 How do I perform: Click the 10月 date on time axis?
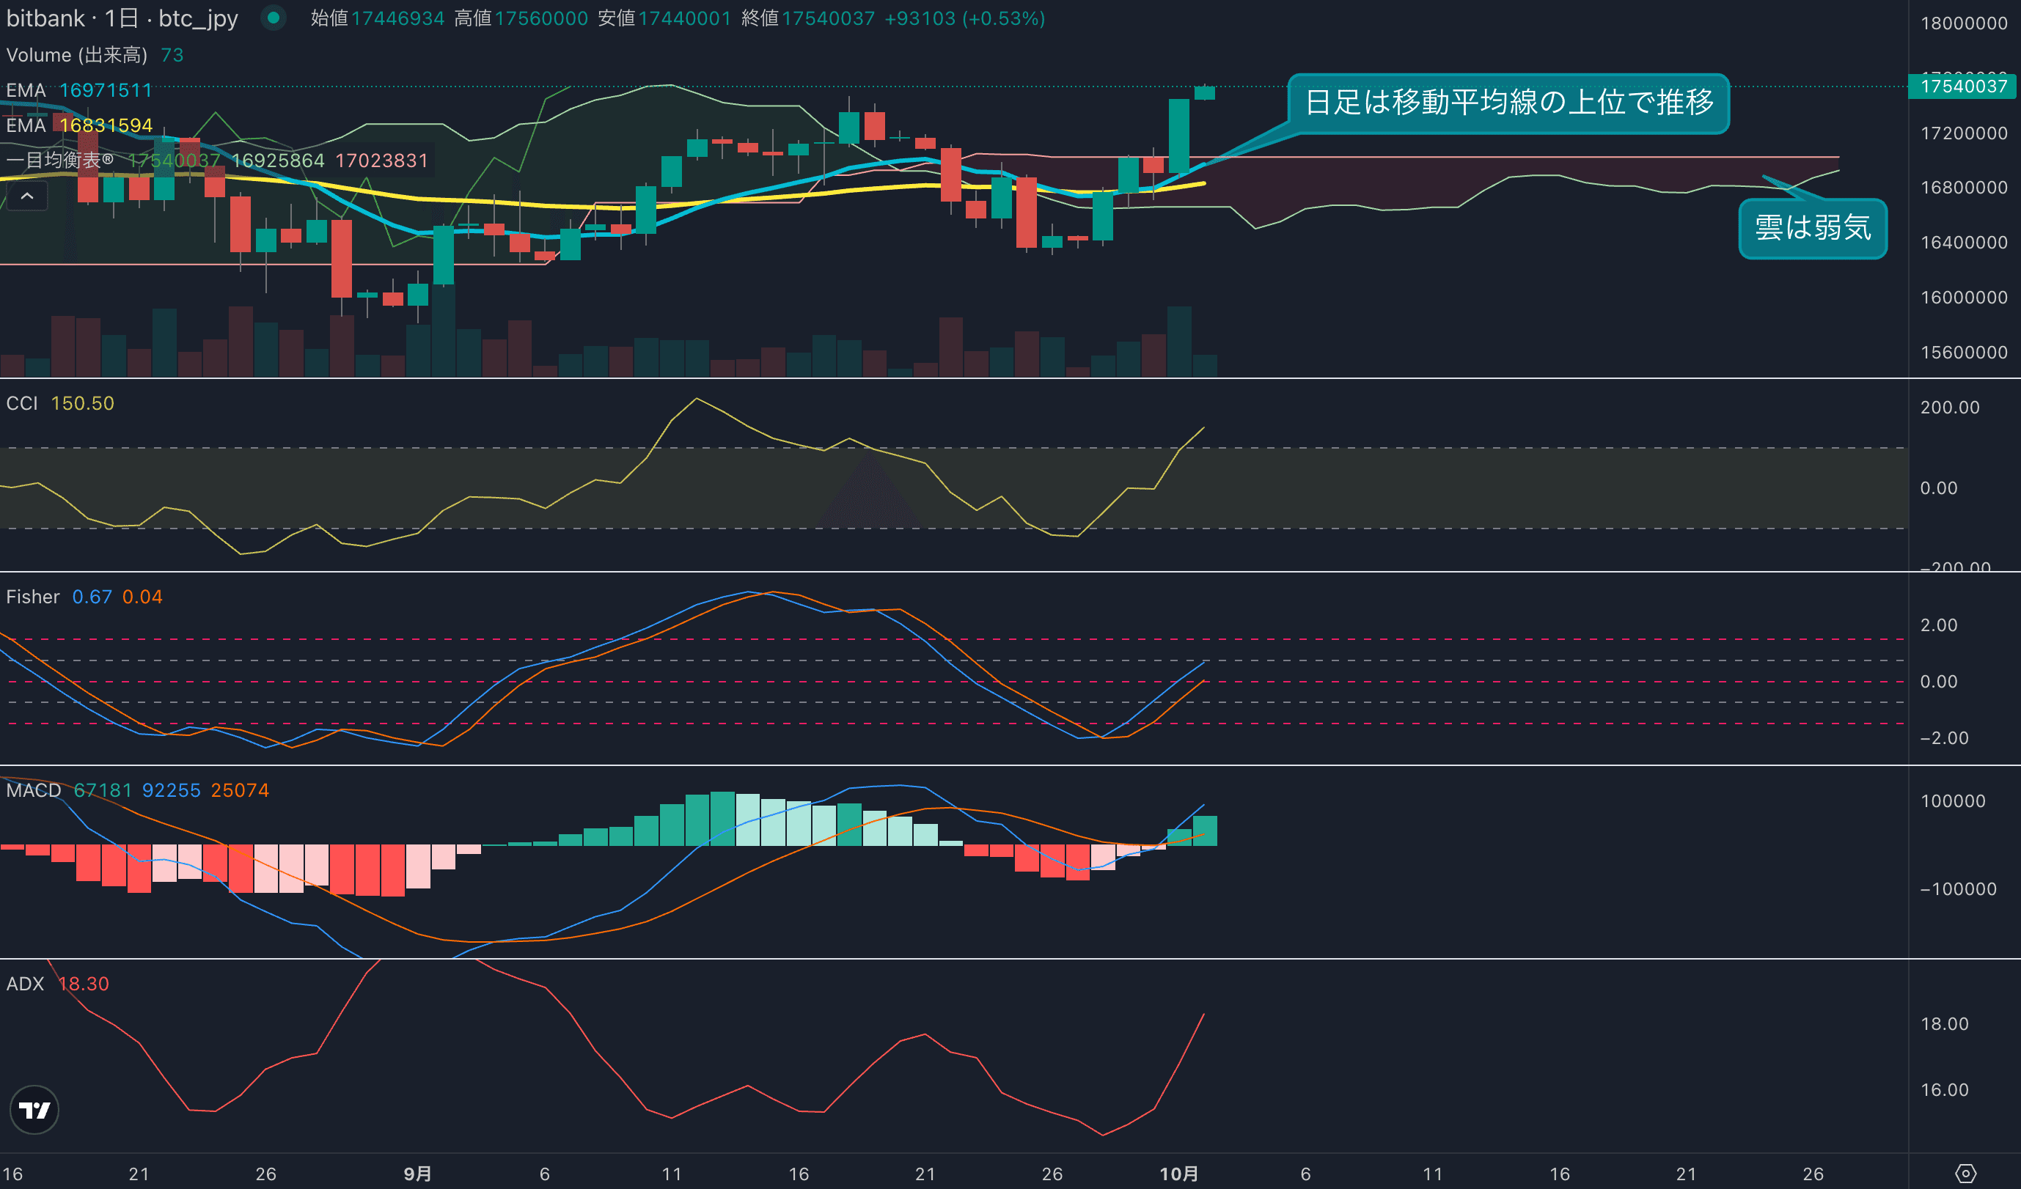(x=1178, y=1174)
